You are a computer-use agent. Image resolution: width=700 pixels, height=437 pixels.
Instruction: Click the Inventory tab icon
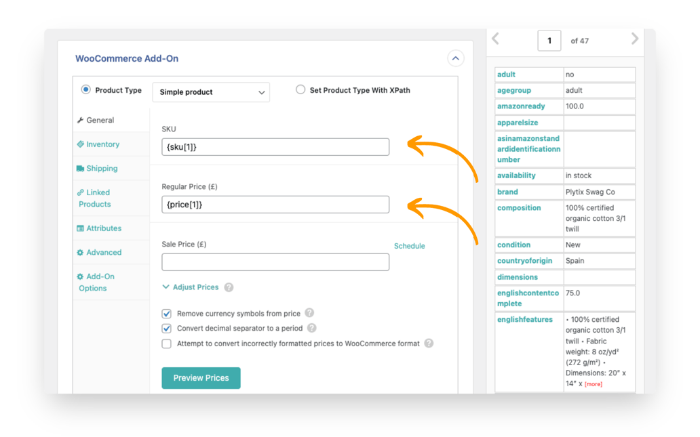[81, 144]
